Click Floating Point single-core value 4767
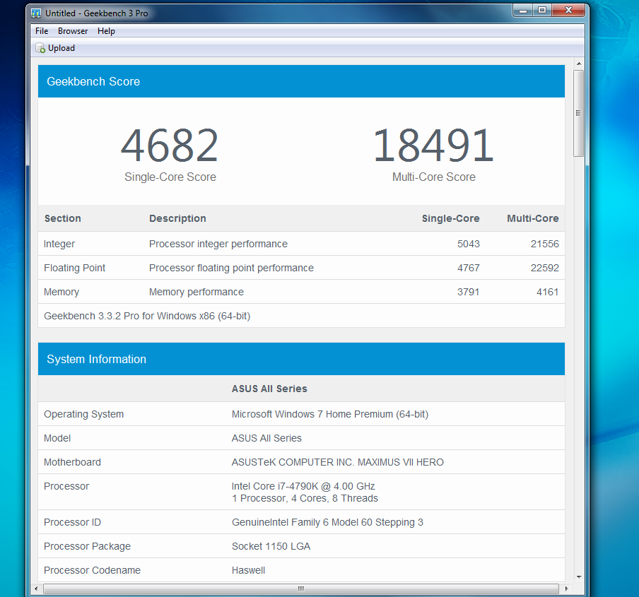This screenshot has height=597, width=639. [468, 268]
